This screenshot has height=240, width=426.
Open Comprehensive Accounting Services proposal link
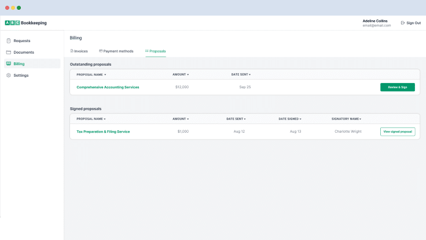point(108,87)
